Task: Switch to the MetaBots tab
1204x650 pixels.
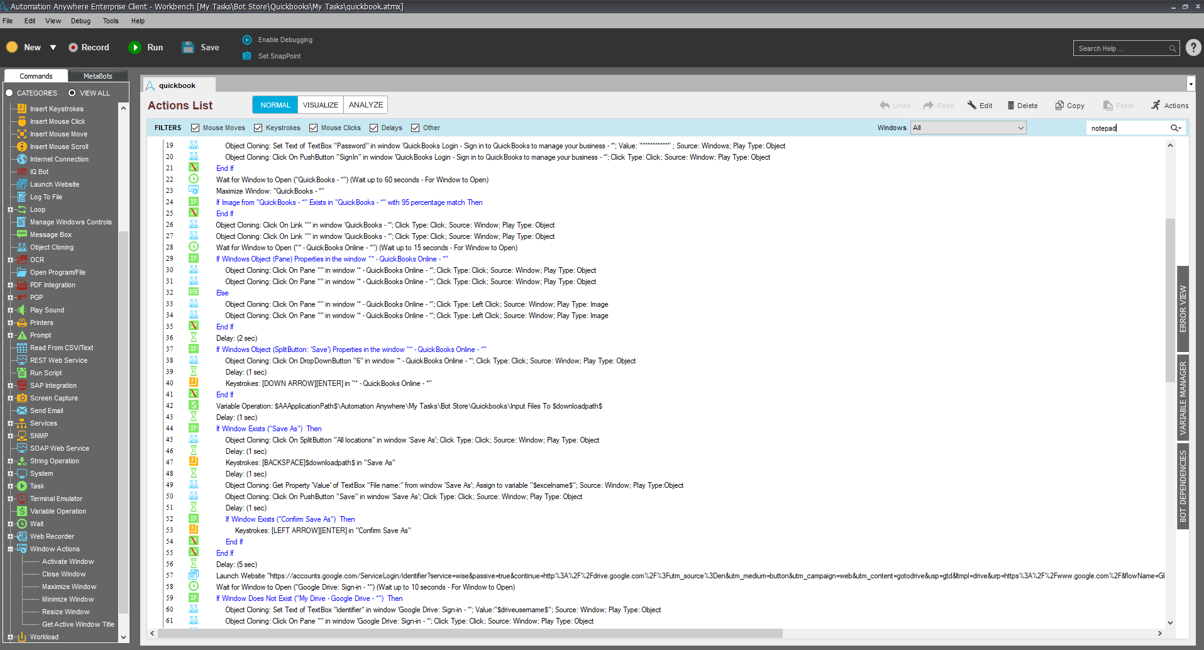Action: click(x=97, y=76)
